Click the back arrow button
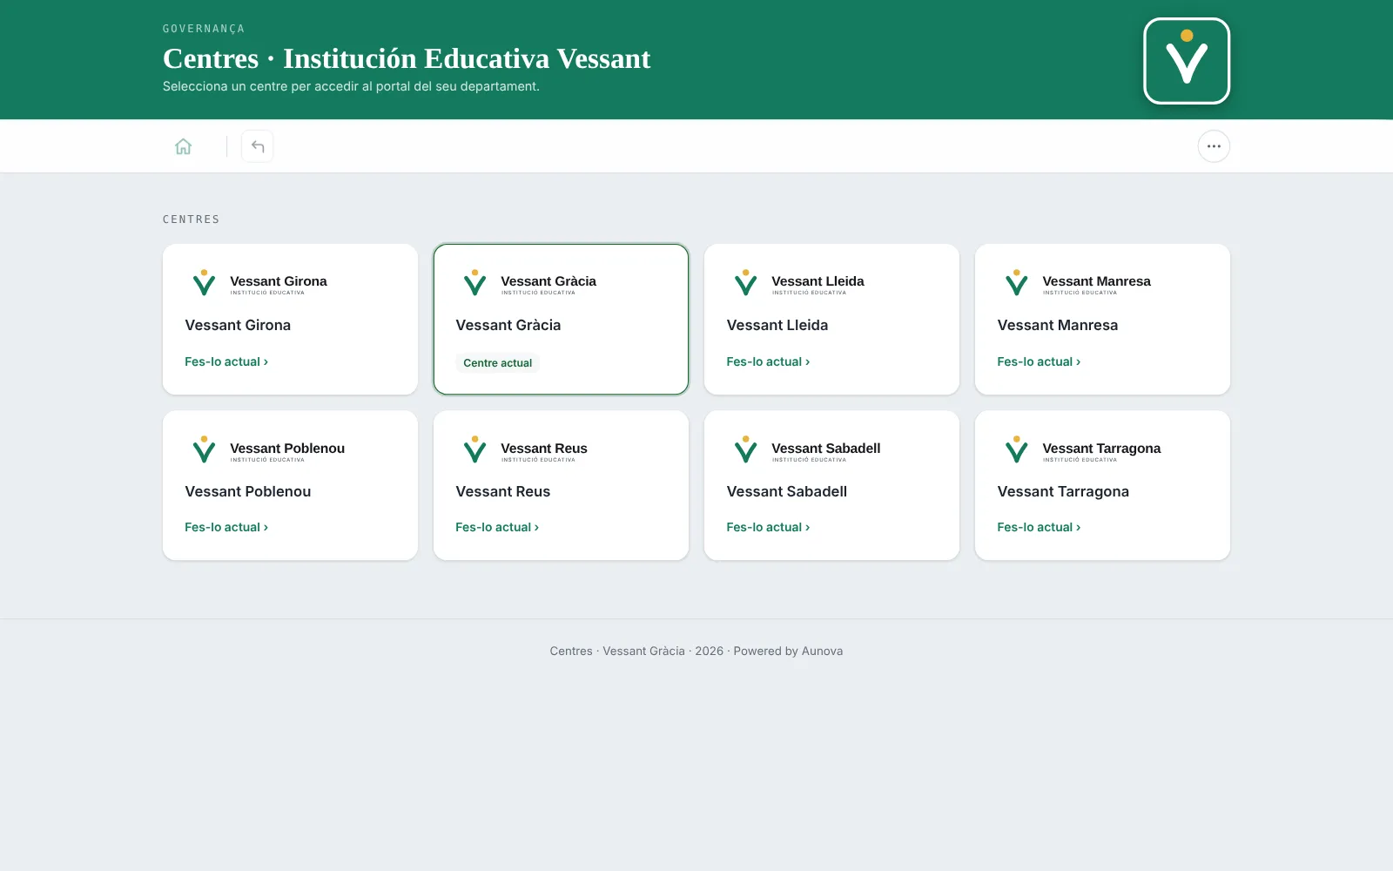This screenshot has height=871, width=1393. click(x=258, y=146)
